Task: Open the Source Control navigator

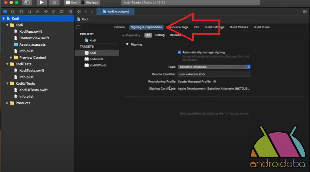Action: pyautogui.click(x=13, y=11)
